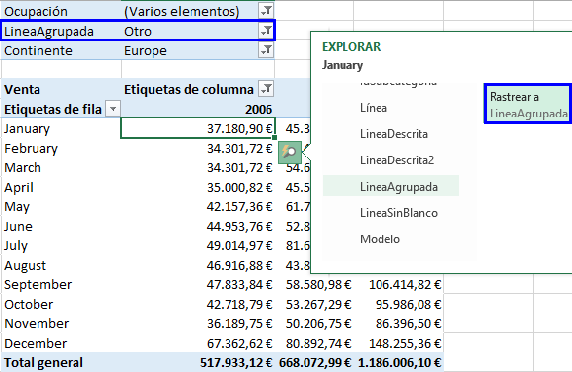Choose LineaDescrita2 in the Explorar list
The width and height of the screenshot is (572, 372).
coord(397,160)
